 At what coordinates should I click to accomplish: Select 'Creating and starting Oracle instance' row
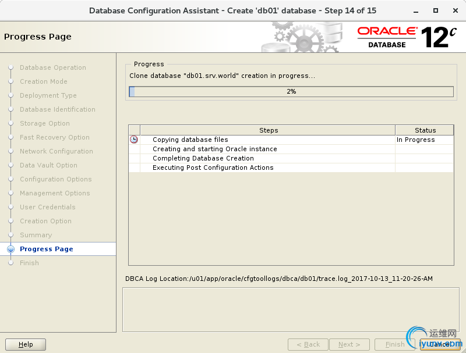pyautogui.click(x=291, y=149)
